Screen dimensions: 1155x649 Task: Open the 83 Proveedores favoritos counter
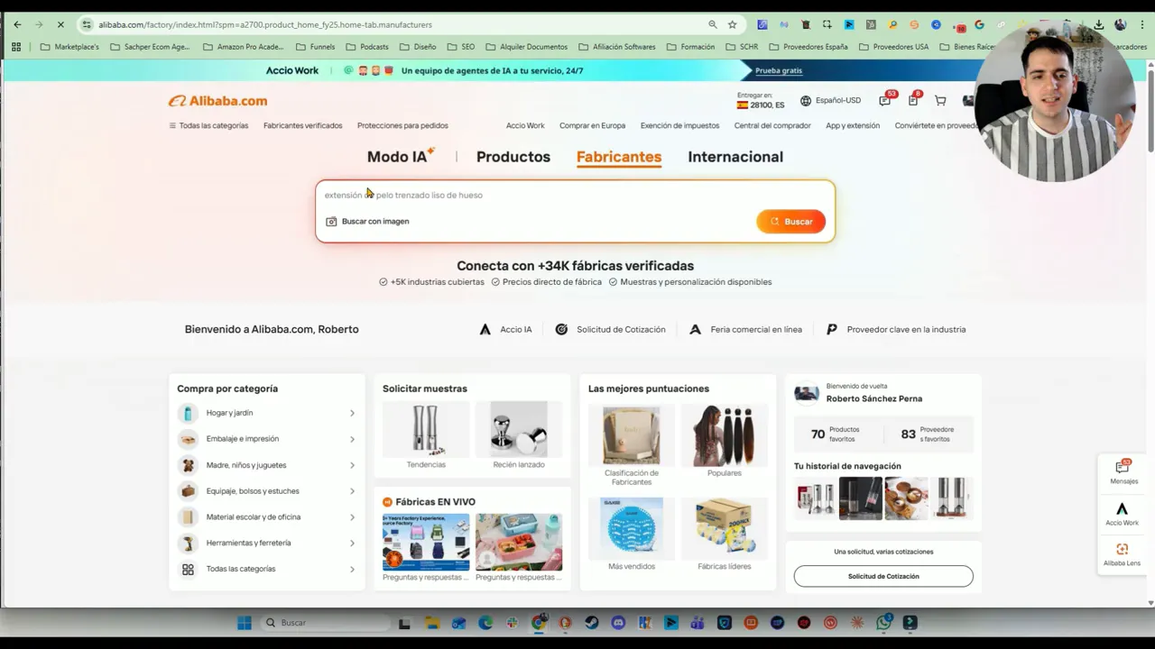928,434
